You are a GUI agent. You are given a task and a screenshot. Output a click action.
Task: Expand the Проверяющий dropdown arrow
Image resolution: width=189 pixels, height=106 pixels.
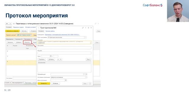[x=84, y=74]
